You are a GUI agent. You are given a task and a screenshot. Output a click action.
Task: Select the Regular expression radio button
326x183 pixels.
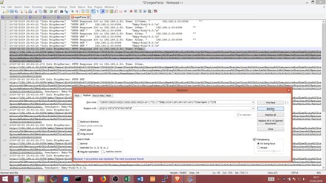[78, 151]
